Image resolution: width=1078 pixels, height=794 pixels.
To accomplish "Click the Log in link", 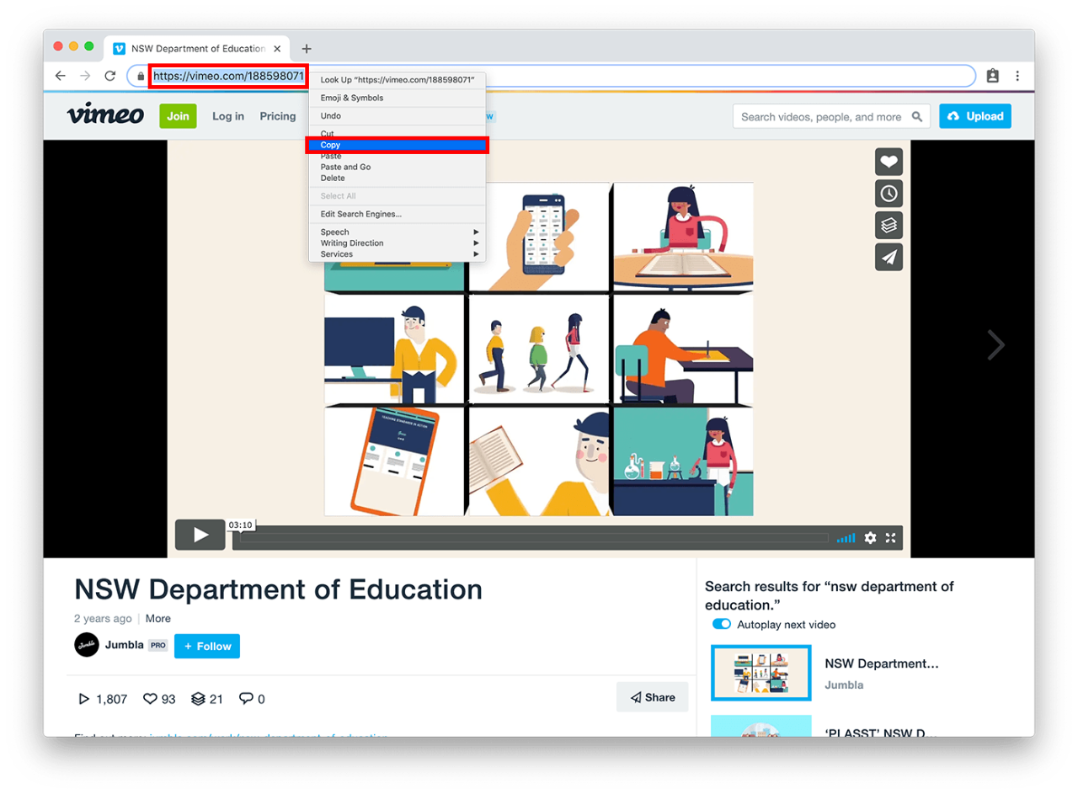I will pos(228,116).
